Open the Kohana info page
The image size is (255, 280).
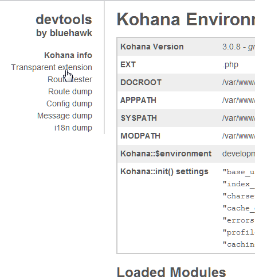point(68,55)
